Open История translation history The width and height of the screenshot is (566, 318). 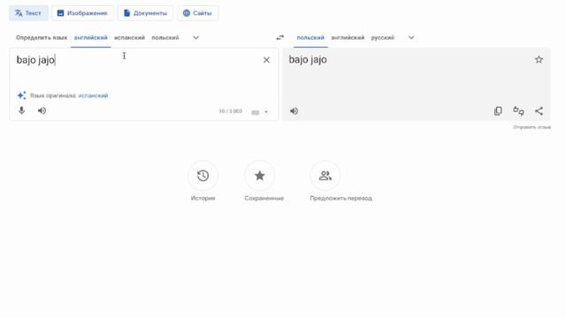coord(203,181)
